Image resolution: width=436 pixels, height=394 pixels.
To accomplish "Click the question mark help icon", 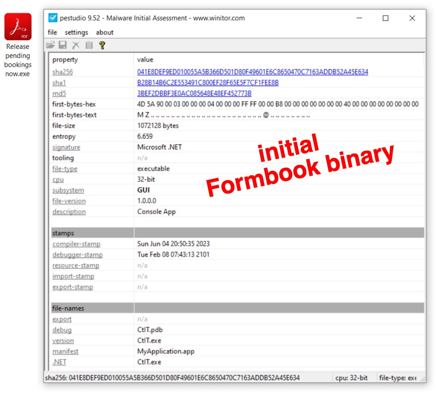I will tap(102, 45).
